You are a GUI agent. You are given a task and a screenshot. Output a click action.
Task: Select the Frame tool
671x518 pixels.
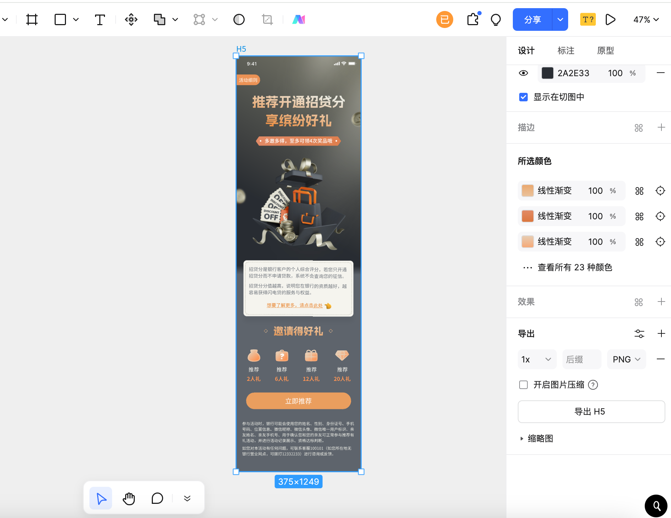coord(32,19)
